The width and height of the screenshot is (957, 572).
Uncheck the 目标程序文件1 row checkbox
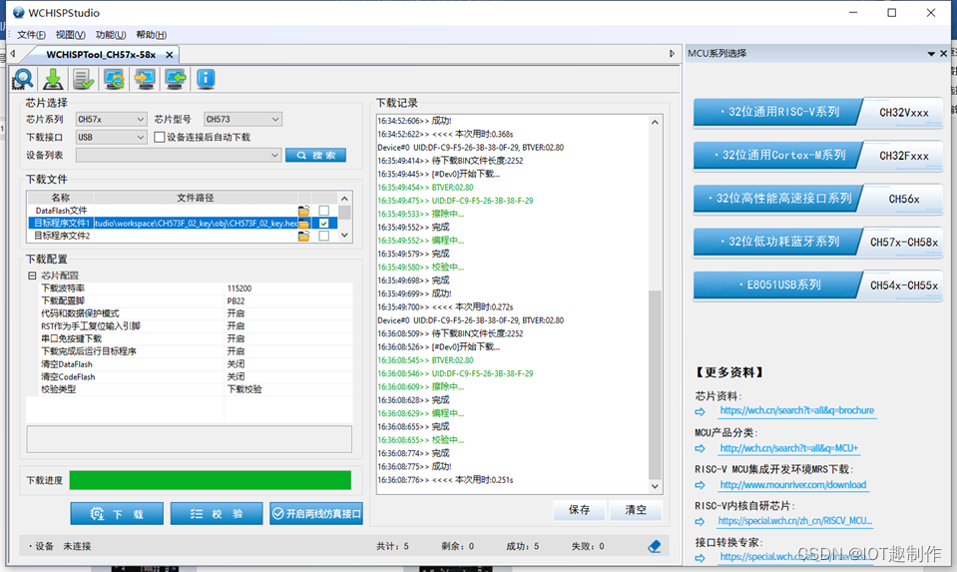point(324,224)
